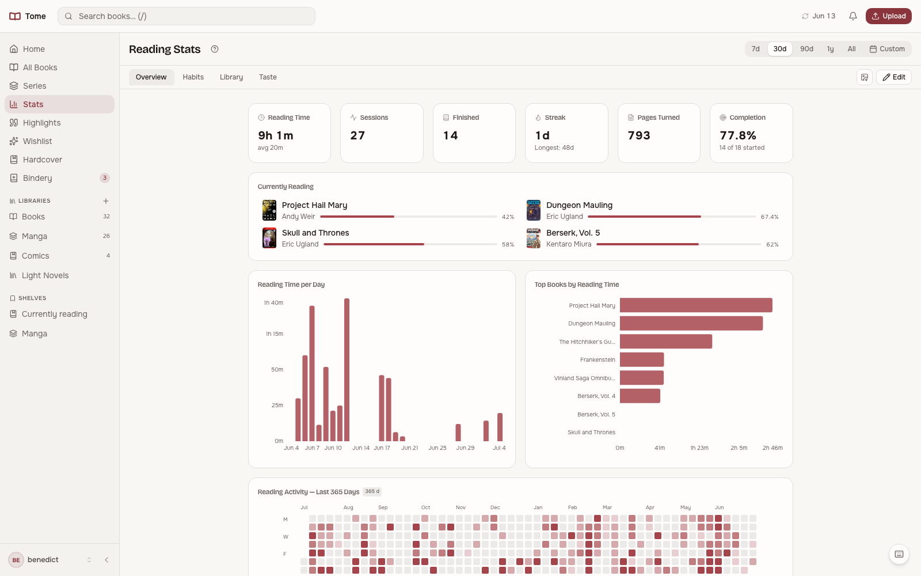Open the Custom date range picker

pos(887,49)
